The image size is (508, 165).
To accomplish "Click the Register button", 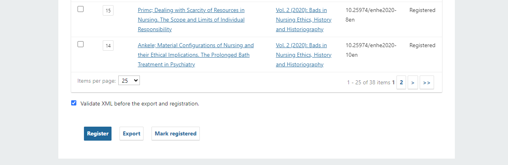I will 98,134.
